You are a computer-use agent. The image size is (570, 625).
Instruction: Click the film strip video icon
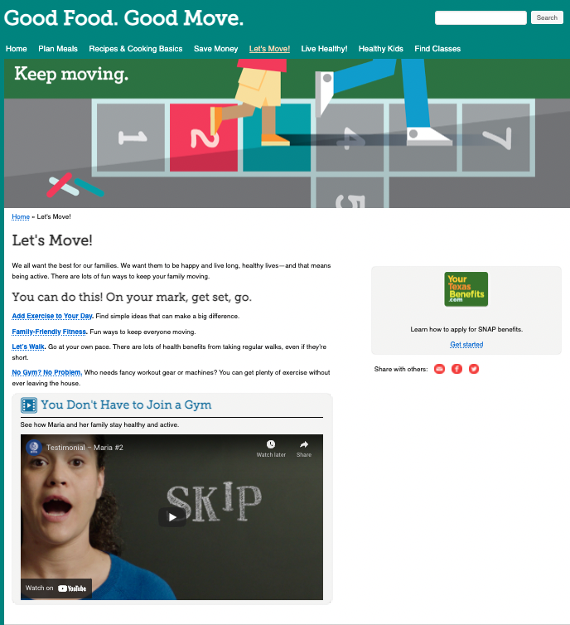tap(29, 405)
